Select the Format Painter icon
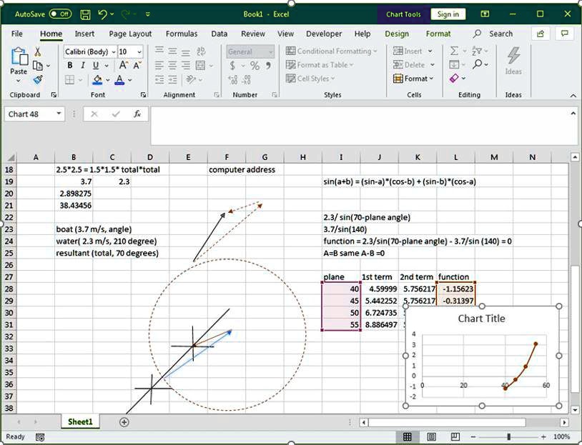 (36, 81)
